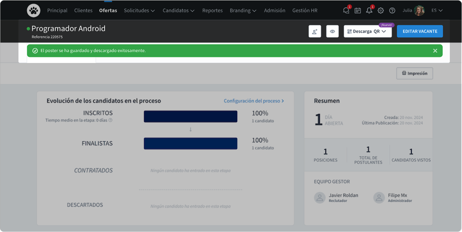Click the green check icon in notification

[35, 51]
